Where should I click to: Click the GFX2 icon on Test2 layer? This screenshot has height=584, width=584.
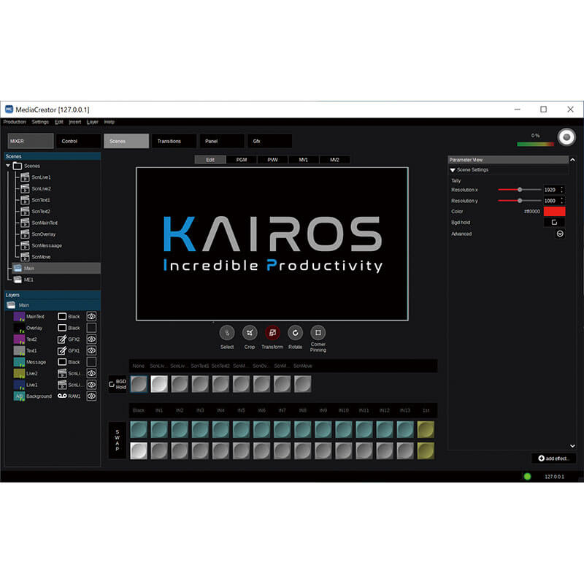[x=62, y=339]
